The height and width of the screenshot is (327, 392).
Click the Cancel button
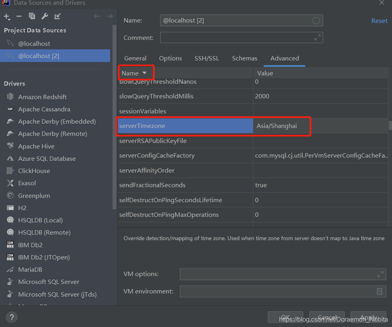[327, 317]
